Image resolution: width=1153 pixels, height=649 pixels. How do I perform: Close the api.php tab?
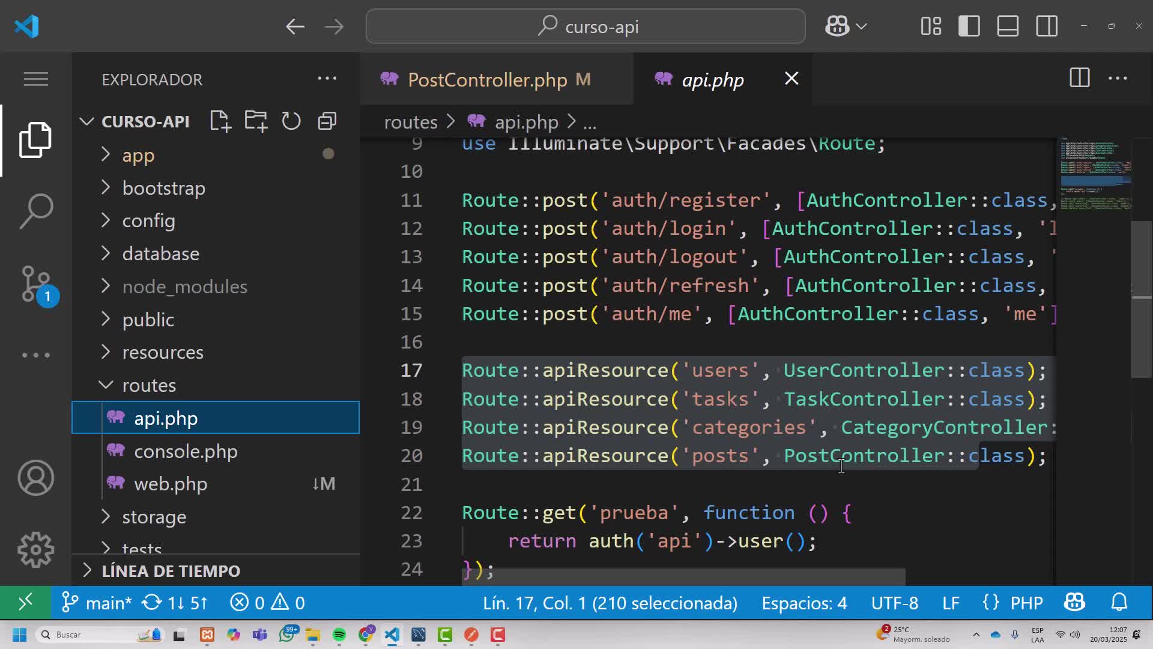point(791,79)
